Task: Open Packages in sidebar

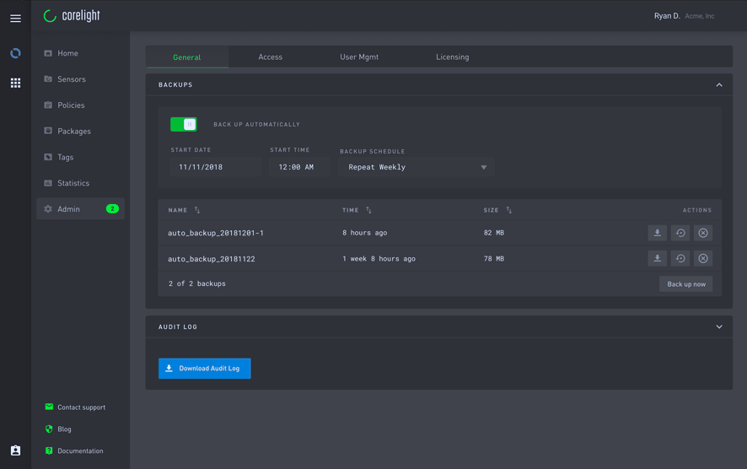Action: click(74, 131)
